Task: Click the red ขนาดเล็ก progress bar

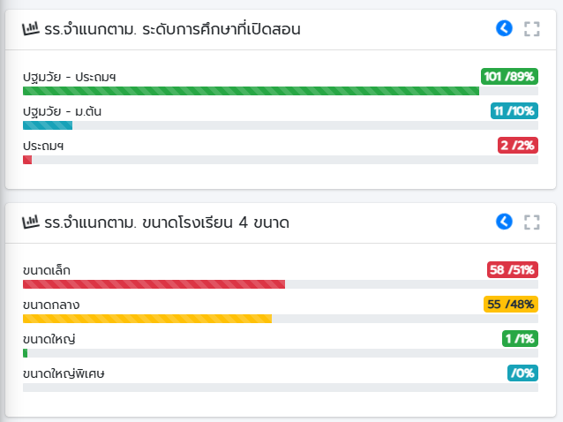Action: tap(154, 284)
